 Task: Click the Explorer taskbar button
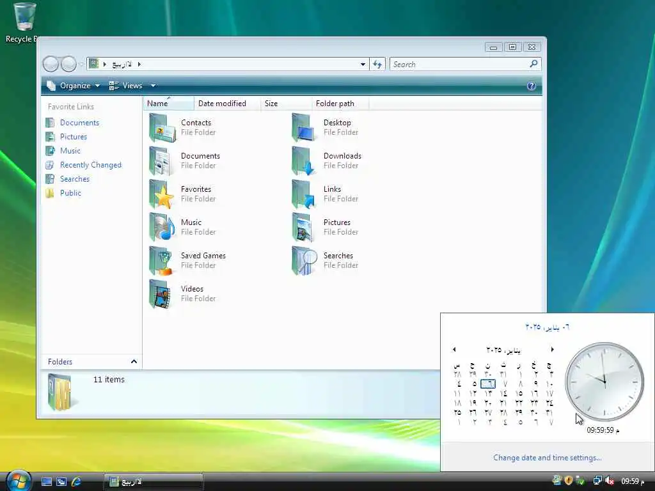coord(154,482)
